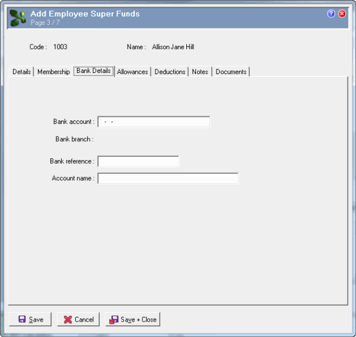Click the employee name Allison Jane Hill
The width and height of the screenshot is (356, 337).
tap(173, 47)
